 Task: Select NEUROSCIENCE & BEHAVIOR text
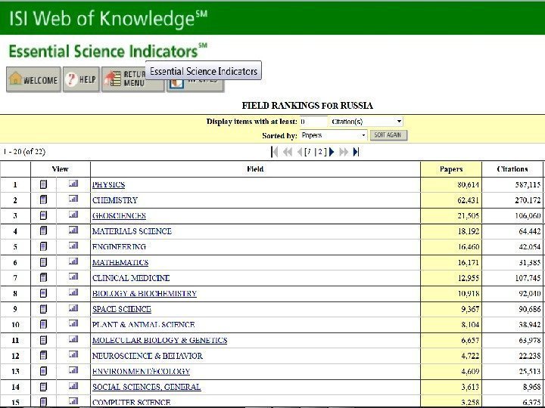point(148,356)
